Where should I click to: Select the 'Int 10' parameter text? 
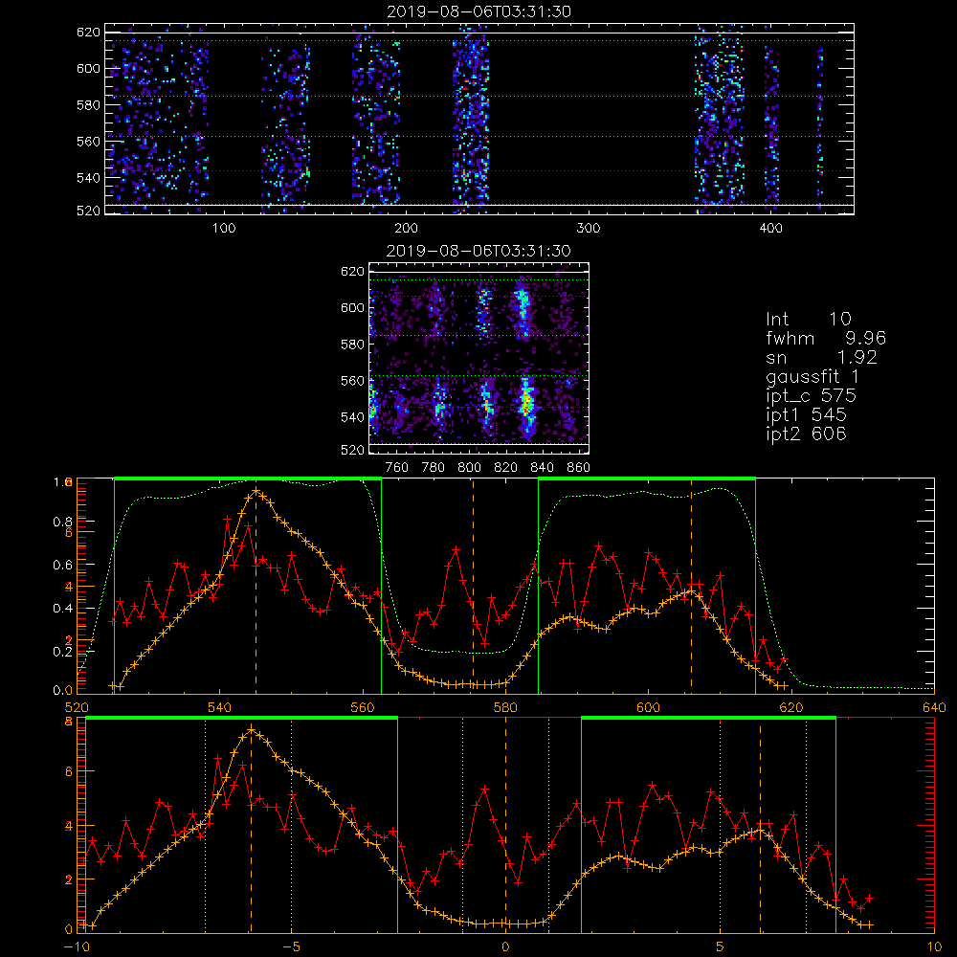coord(809,319)
